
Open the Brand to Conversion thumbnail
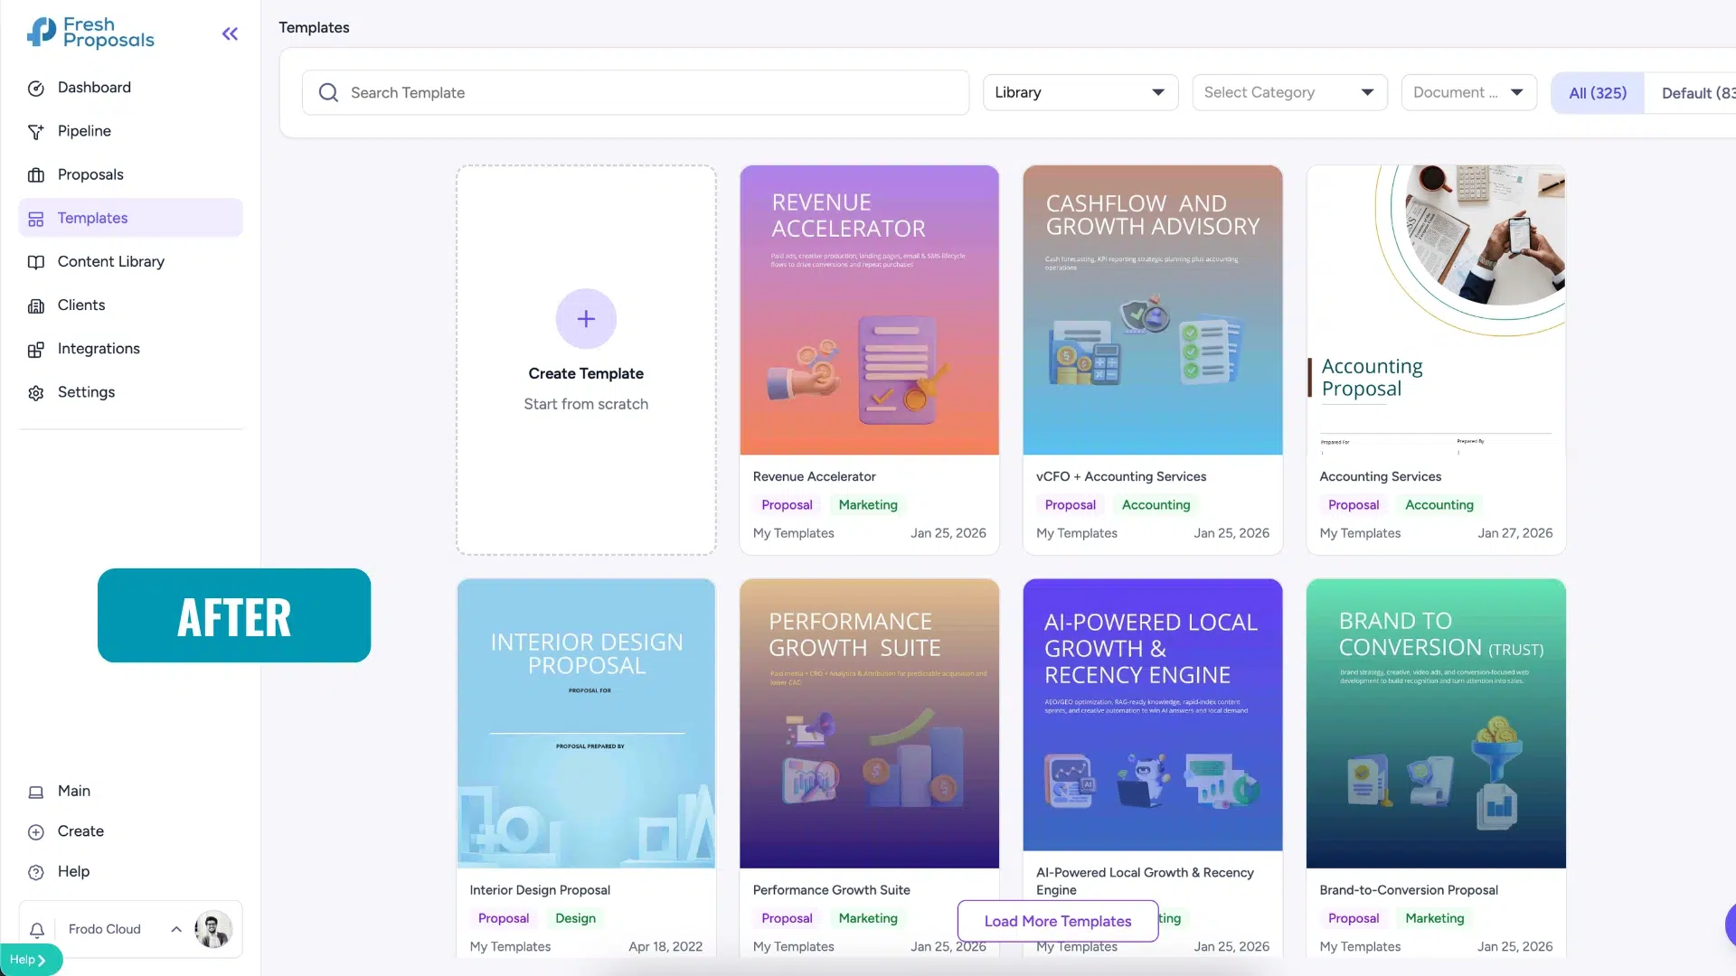[1436, 723]
